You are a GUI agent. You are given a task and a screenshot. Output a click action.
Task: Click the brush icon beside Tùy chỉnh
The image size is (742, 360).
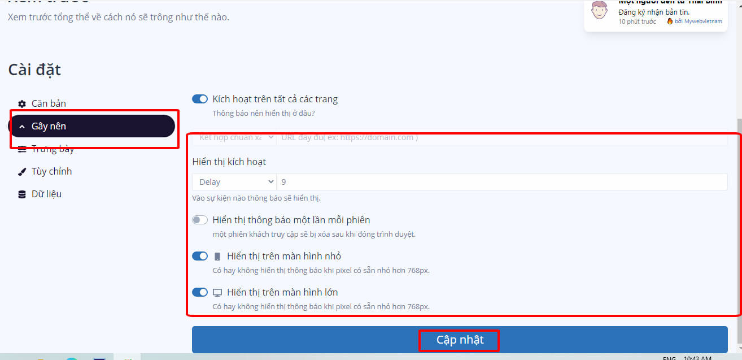[22, 172]
